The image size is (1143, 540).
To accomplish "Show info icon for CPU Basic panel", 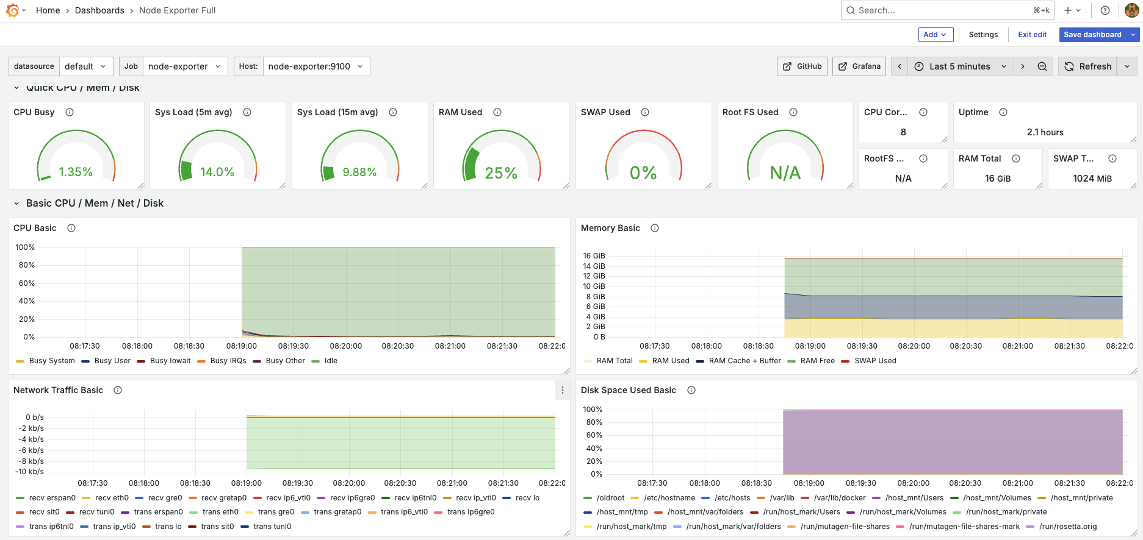I will click(x=71, y=228).
